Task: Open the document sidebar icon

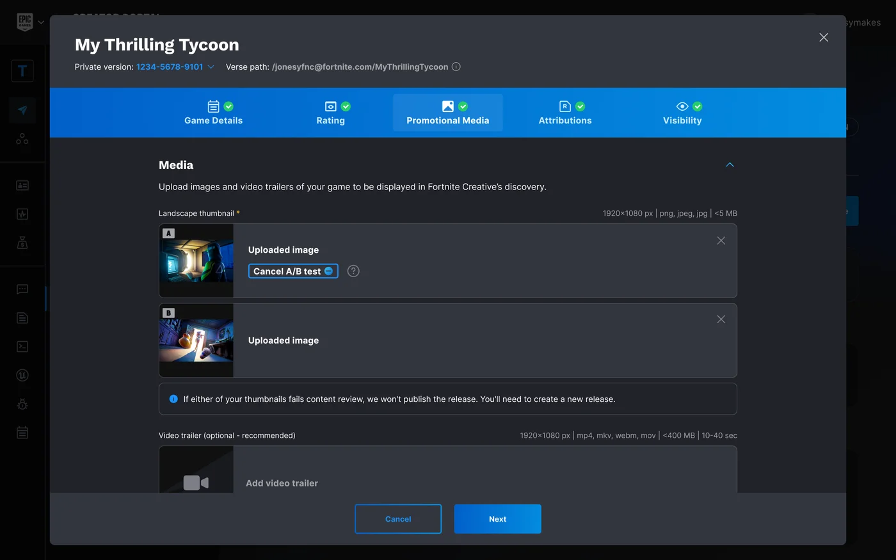Action: coord(22,318)
